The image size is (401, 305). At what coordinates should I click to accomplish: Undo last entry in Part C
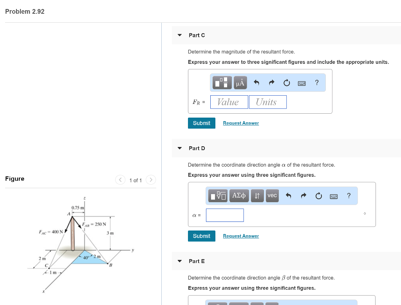(257, 83)
